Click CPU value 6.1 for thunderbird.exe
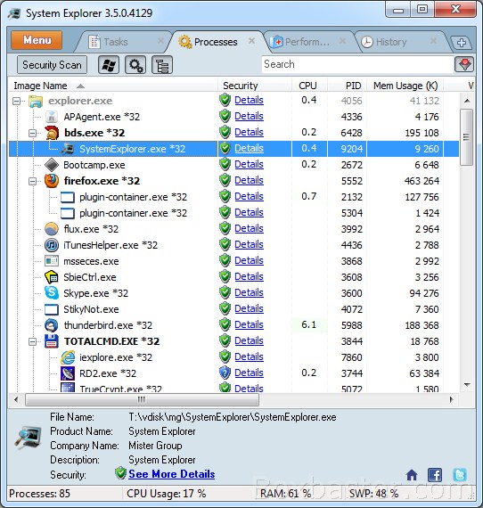Image resolution: width=483 pixels, height=508 pixels. coord(308,324)
